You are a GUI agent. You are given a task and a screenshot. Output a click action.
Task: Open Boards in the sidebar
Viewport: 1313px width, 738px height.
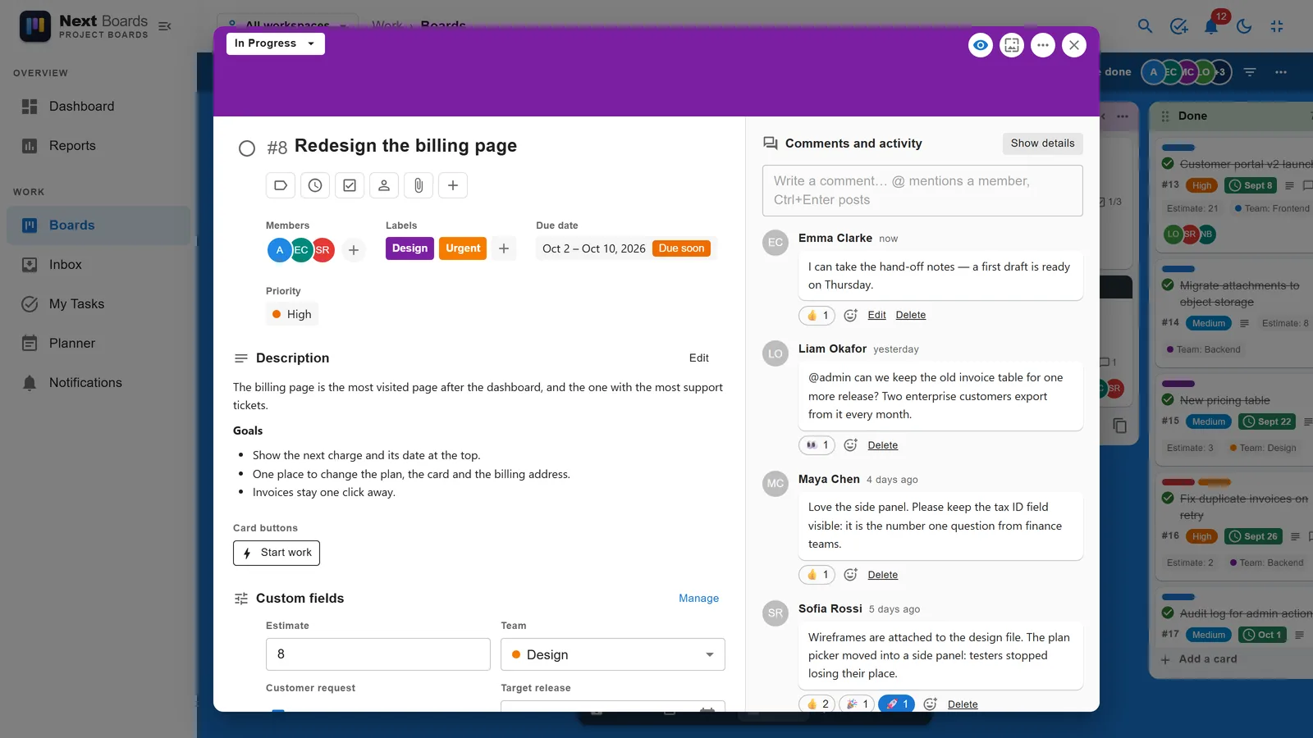click(98, 225)
